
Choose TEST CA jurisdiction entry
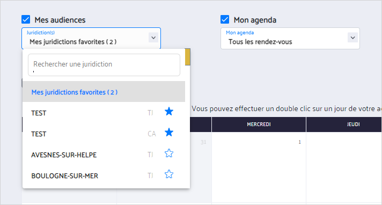pyautogui.click(x=104, y=134)
